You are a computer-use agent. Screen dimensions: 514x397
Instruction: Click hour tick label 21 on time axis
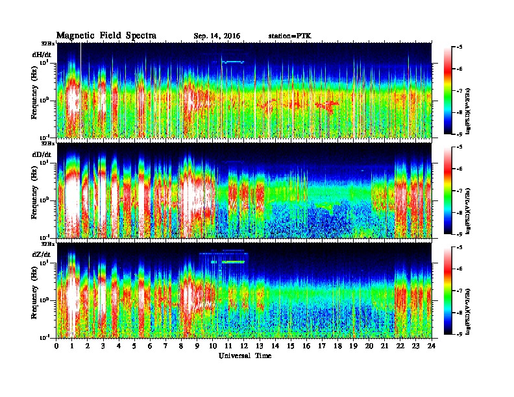click(384, 346)
